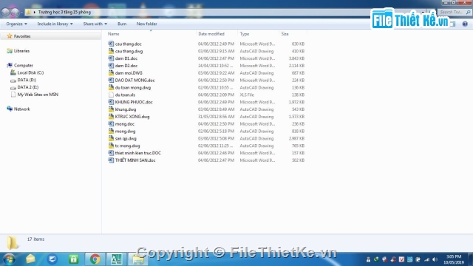Sort by the Name column header
473x266 pixels.
113,34
